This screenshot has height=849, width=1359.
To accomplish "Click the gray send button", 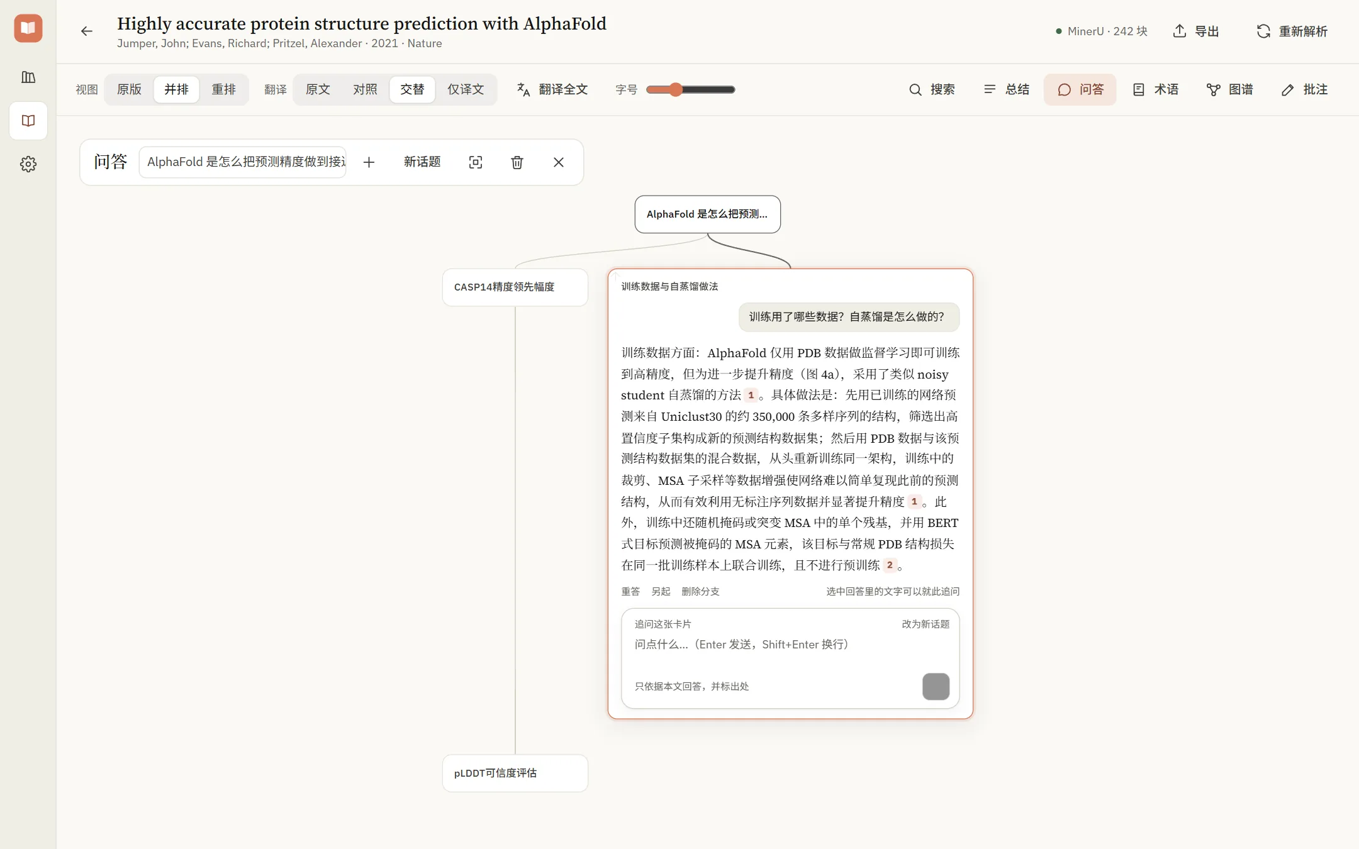I will [936, 687].
